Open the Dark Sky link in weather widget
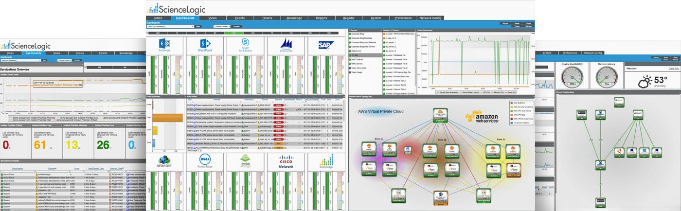Viewport: 681px width, 211px height. click(x=674, y=69)
